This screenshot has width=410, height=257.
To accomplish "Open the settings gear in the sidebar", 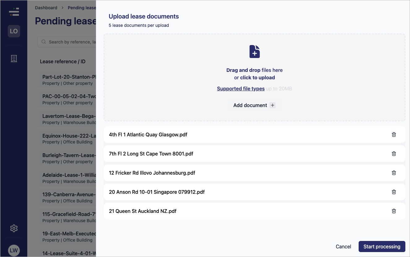I will pos(14,228).
